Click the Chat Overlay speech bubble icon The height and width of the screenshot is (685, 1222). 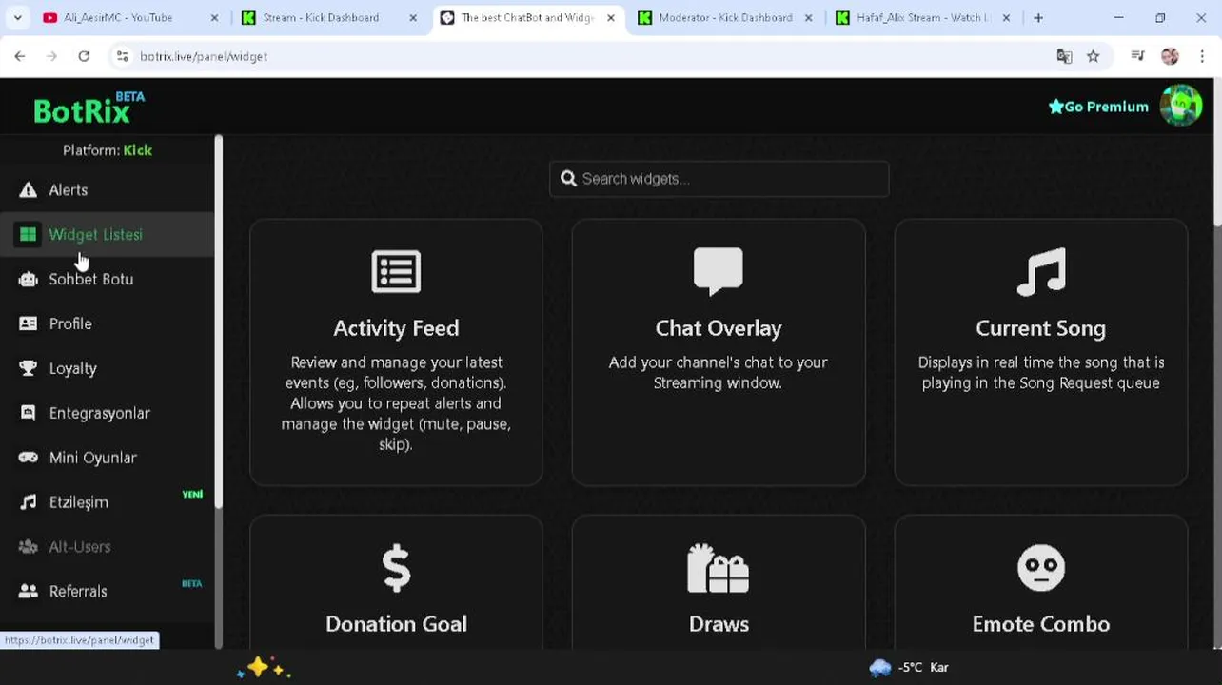719,271
